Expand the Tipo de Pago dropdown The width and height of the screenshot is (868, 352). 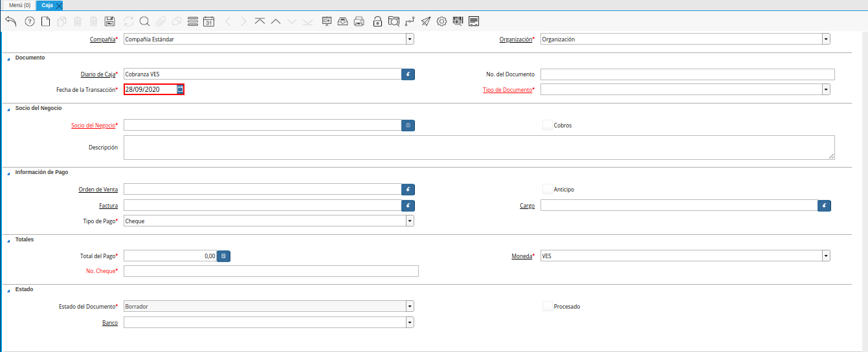409,221
